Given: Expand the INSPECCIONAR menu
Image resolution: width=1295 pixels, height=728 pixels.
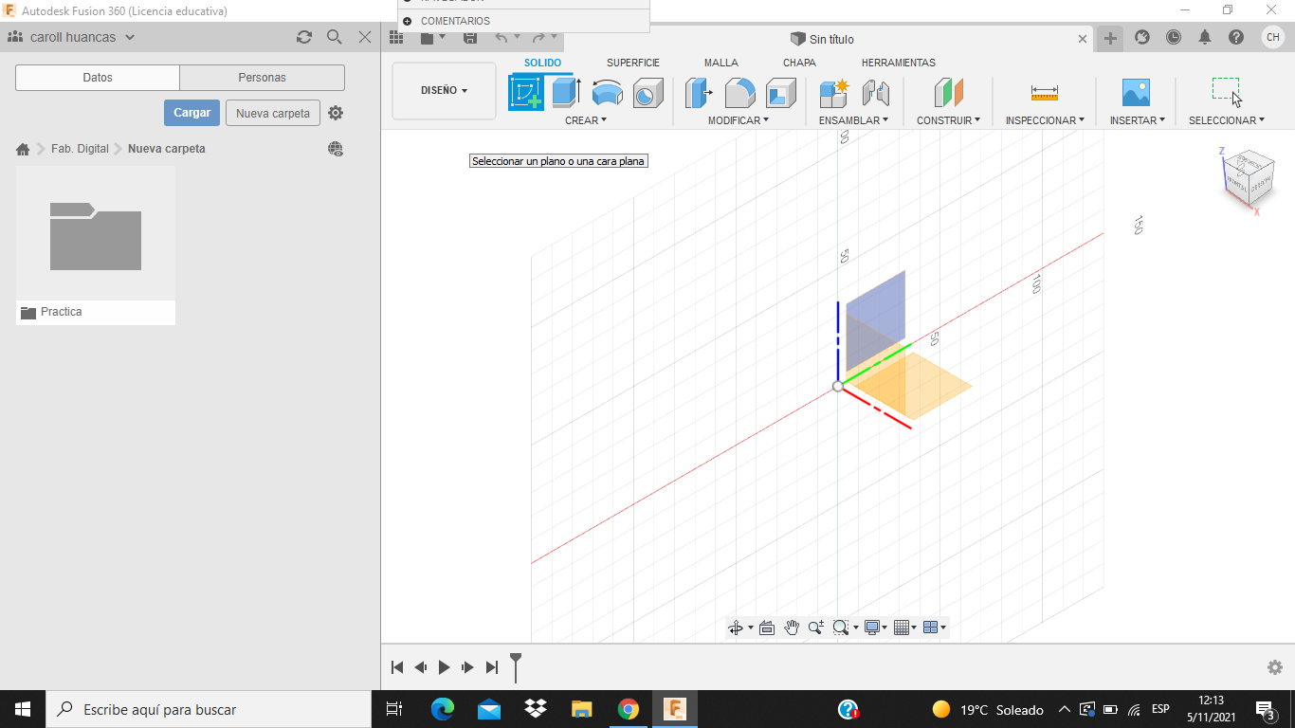Looking at the screenshot, I should [x=1045, y=120].
